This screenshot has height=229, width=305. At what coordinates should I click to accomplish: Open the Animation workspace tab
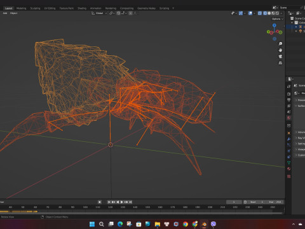(x=96, y=8)
